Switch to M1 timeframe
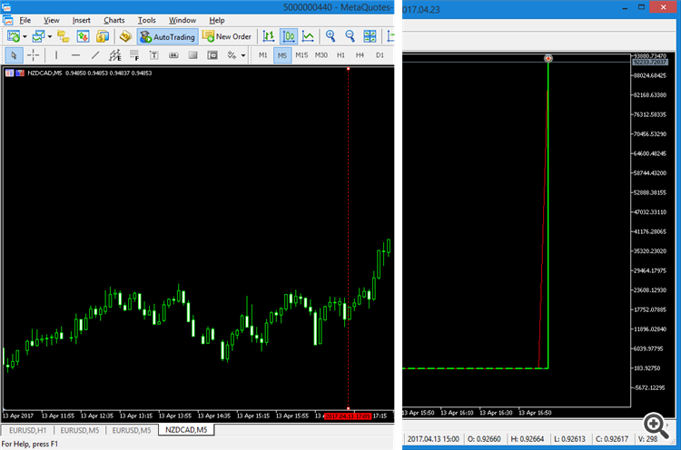The width and height of the screenshot is (681, 450). [262, 55]
